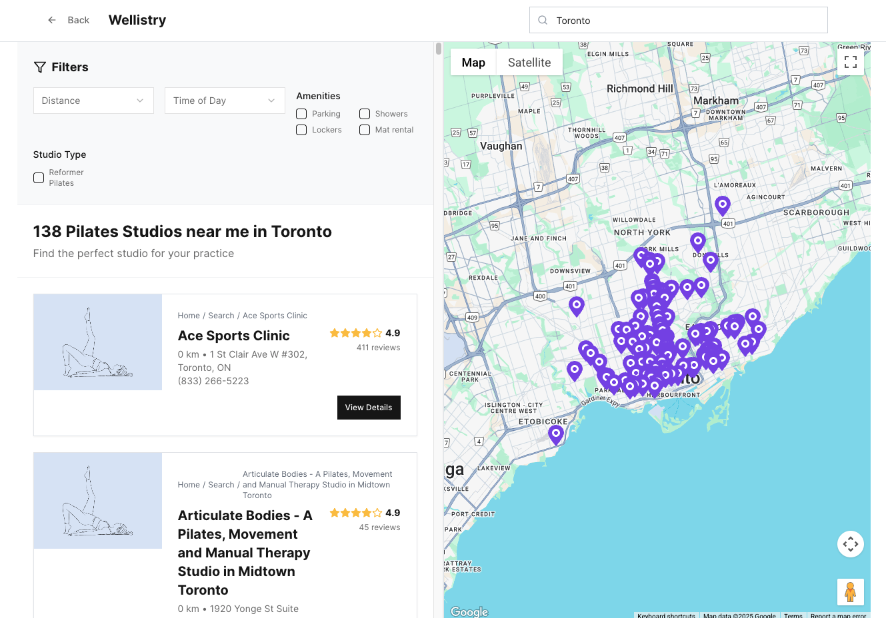This screenshot has width=886, height=618.
Task: Click the 45 reviews text
Action: 379,527
